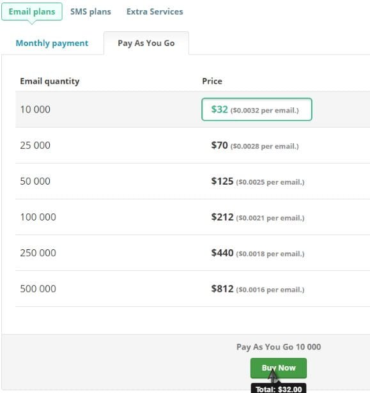Image resolution: width=370 pixels, height=393 pixels.
Task: Click the 250 000 email quantity row
Action: [192, 253]
